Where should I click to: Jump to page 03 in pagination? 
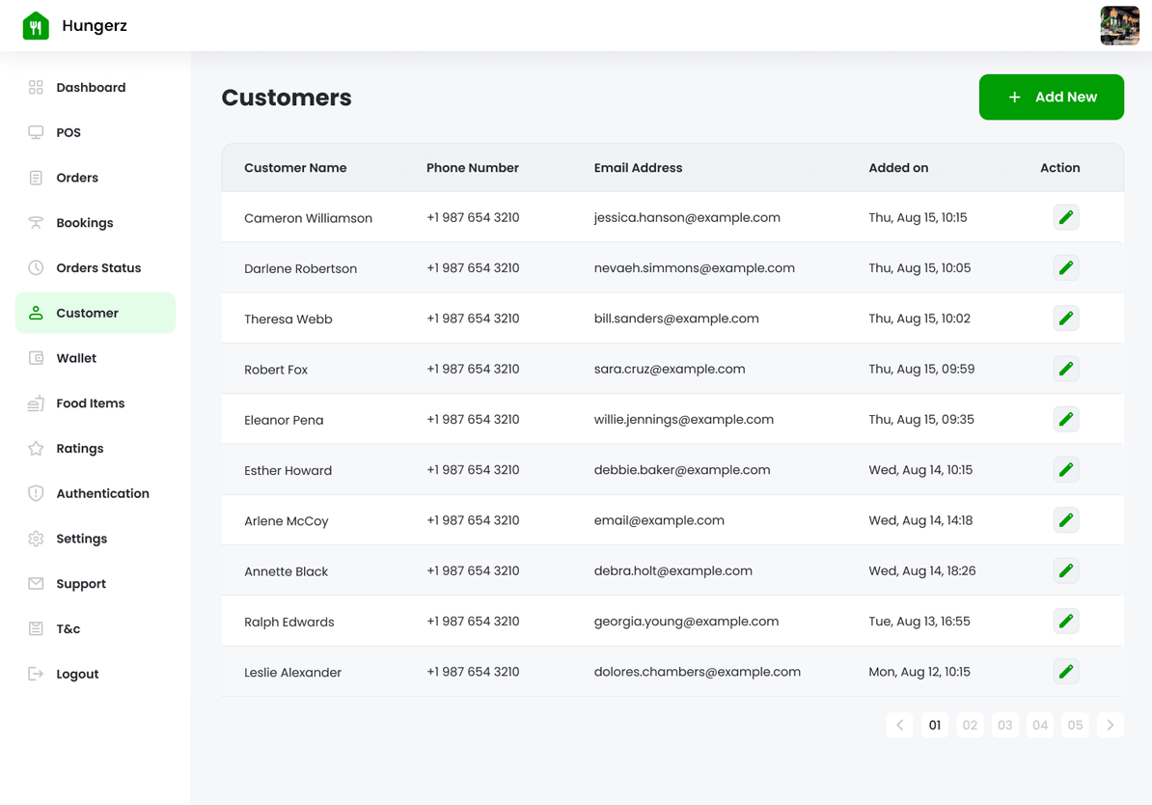1004,725
